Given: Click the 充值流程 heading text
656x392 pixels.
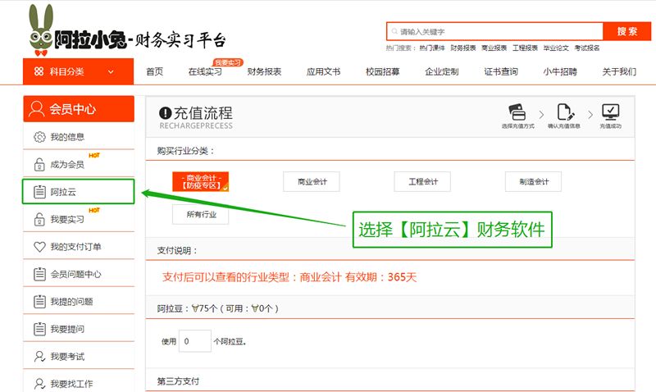Looking at the screenshot, I should [x=203, y=113].
